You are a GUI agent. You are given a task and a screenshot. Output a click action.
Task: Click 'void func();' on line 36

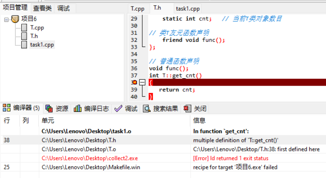click(x=169, y=68)
